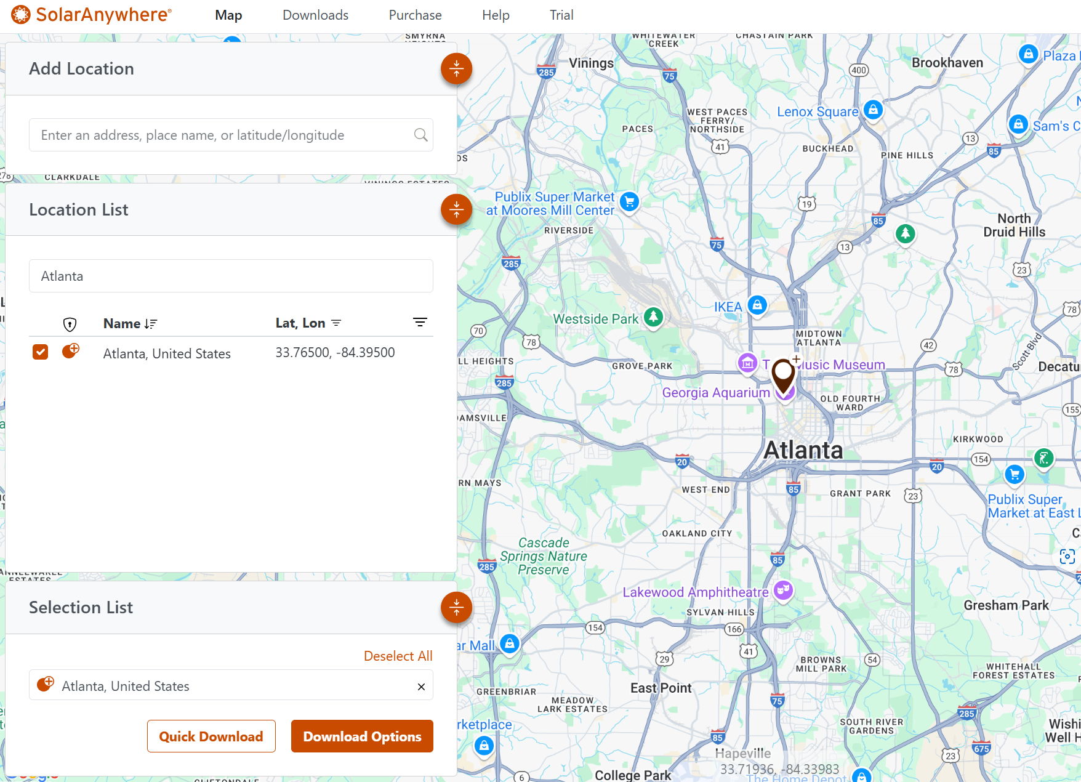Click the SolarAnywhere logo

pyautogui.click(x=91, y=15)
